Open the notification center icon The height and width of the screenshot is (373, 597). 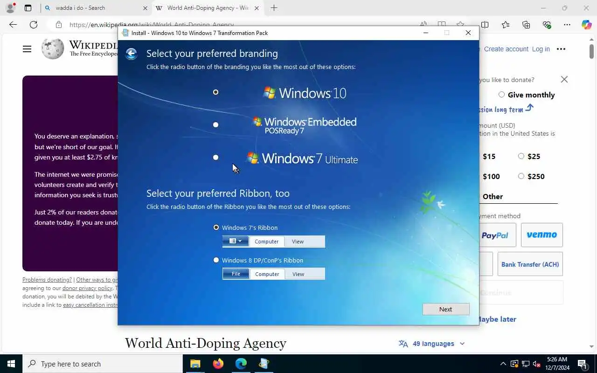coord(583,364)
